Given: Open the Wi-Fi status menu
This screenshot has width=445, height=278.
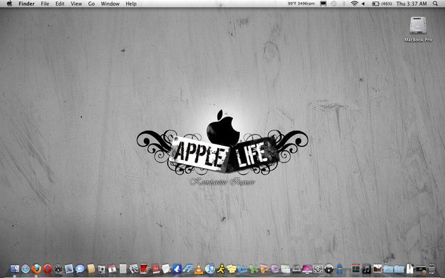Looking at the screenshot, I should click(x=354, y=3).
